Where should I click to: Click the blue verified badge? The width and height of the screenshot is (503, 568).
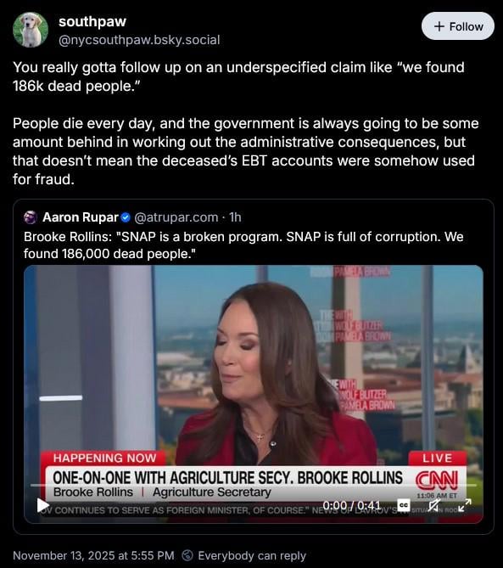[x=126, y=217]
